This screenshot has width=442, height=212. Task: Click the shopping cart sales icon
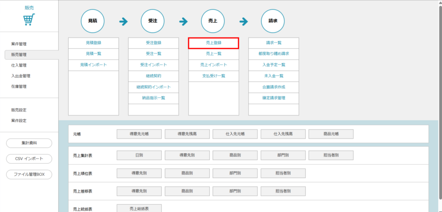pyautogui.click(x=29, y=19)
